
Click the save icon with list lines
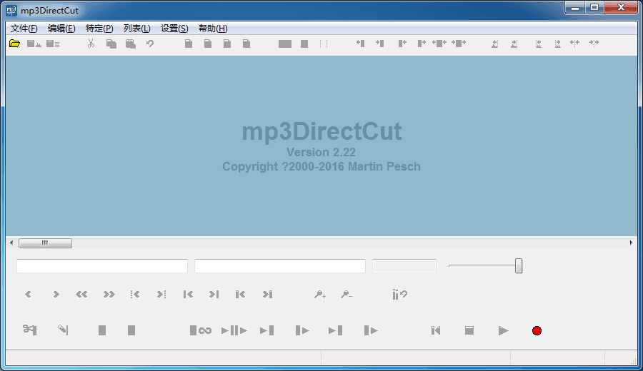(x=53, y=44)
